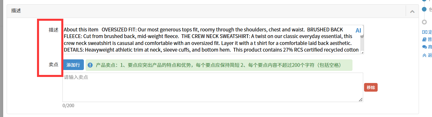Click the chat bubbles icon in the right sidebar
Image resolution: width=432 pixels, height=117 pixels.
coord(424,47)
